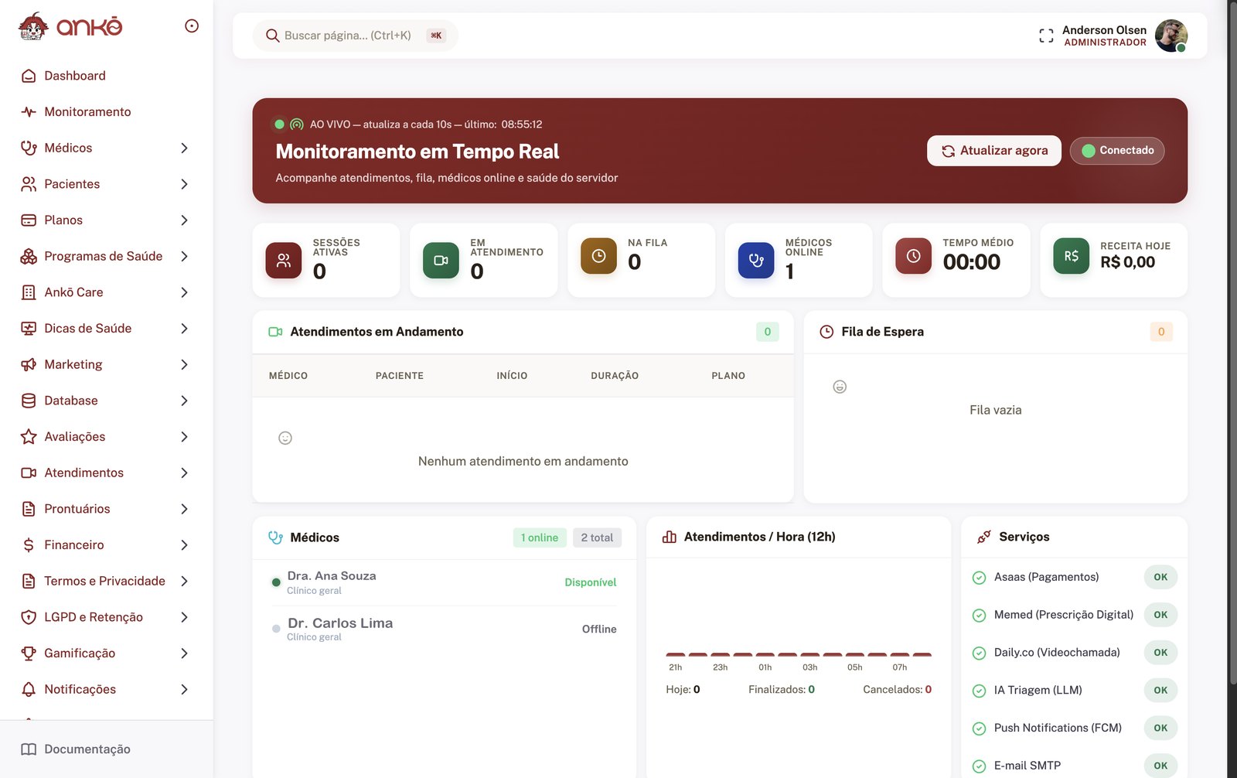The width and height of the screenshot is (1237, 778).
Task: Click the Documentação book icon
Action: point(29,749)
